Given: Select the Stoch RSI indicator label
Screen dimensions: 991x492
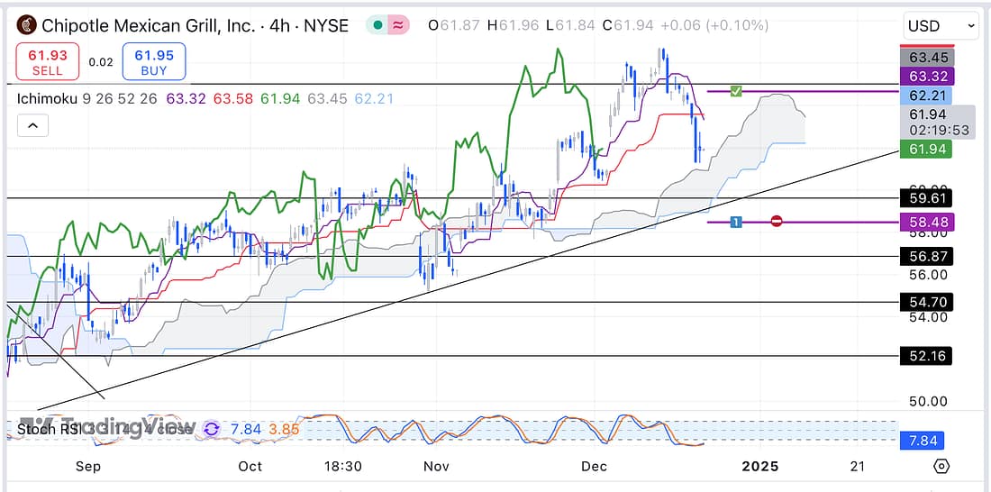Looking at the screenshot, I should click(47, 430).
